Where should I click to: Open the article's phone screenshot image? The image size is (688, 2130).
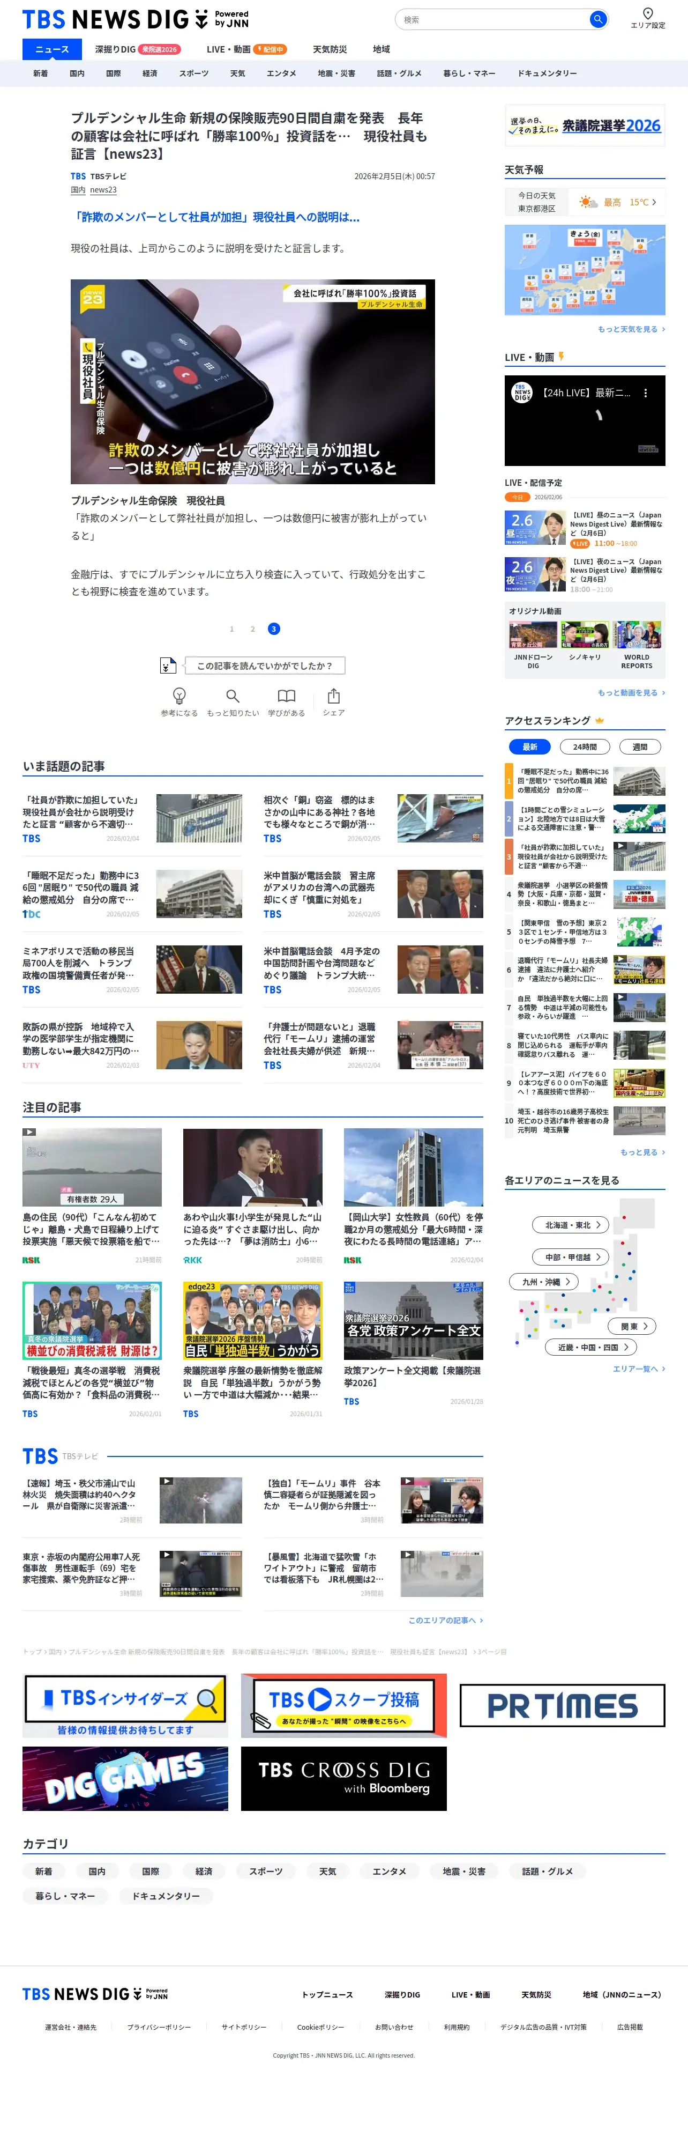coord(253,381)
